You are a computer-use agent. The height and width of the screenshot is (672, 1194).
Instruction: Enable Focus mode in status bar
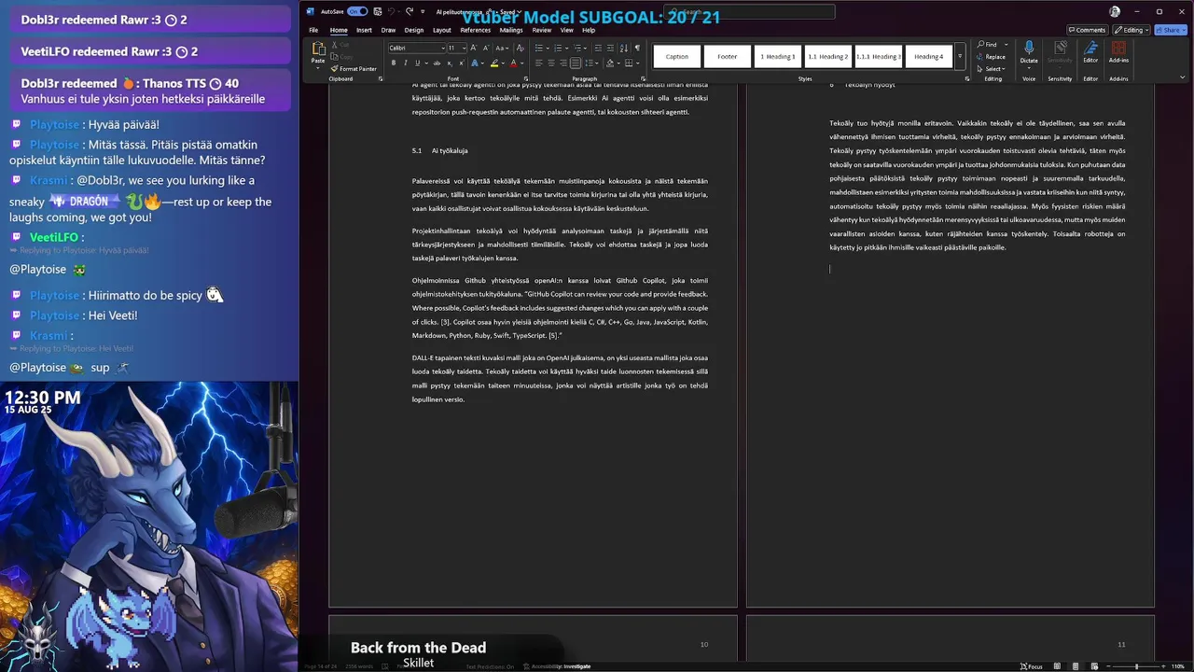point(1032,666)
